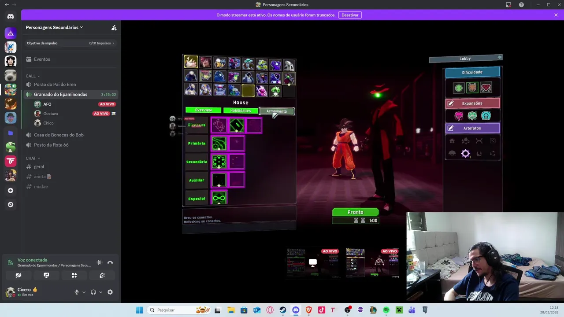Open the Discord inbox icon in title bar
The width and height of the screenshot is (564, 317).
[508, 5]
